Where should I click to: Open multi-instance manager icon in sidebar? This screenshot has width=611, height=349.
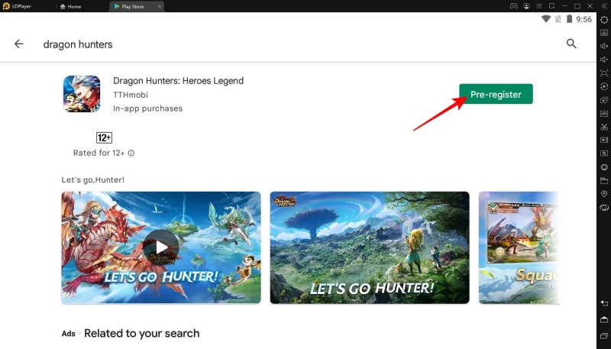coord(604,100)
